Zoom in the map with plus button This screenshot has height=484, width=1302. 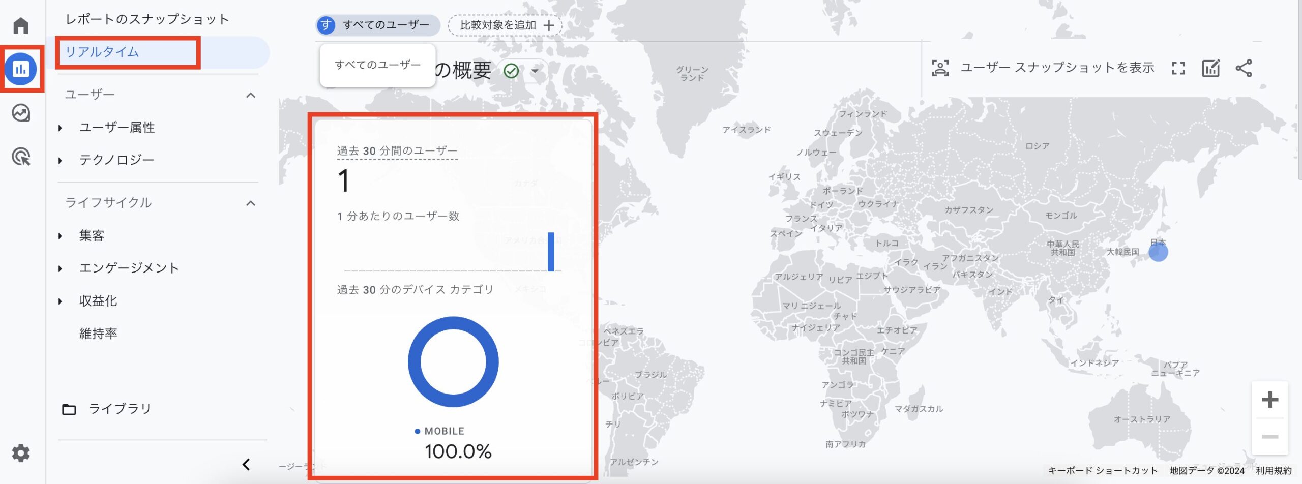click(x=1270, y=400)
